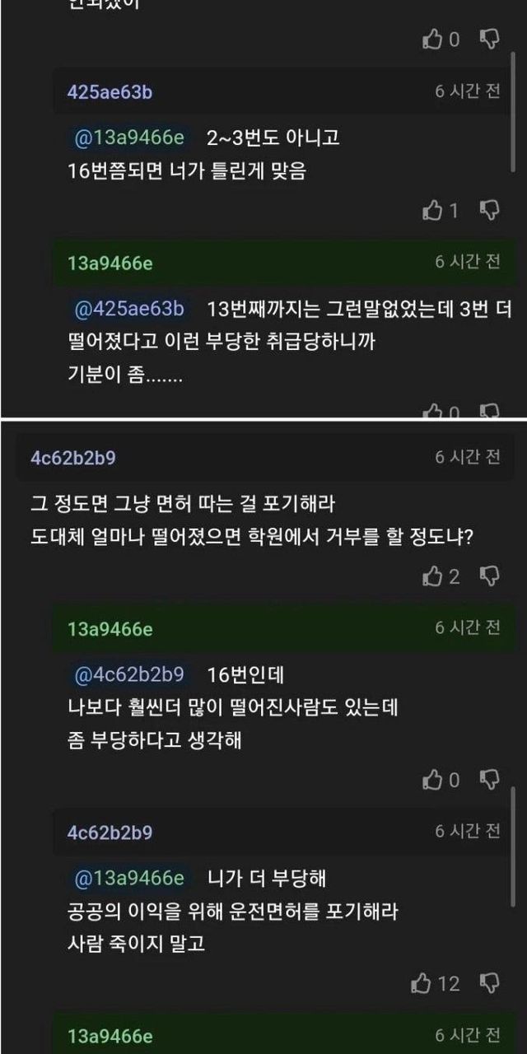The image size is (527, 1054).
Task: Click author 4c62b2b9 above "니가 더 부당해"
Action: click(x=110, y=832)
